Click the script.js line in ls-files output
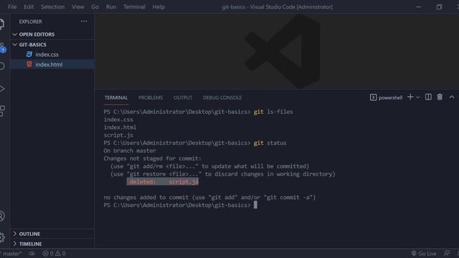 click(118, 135)
